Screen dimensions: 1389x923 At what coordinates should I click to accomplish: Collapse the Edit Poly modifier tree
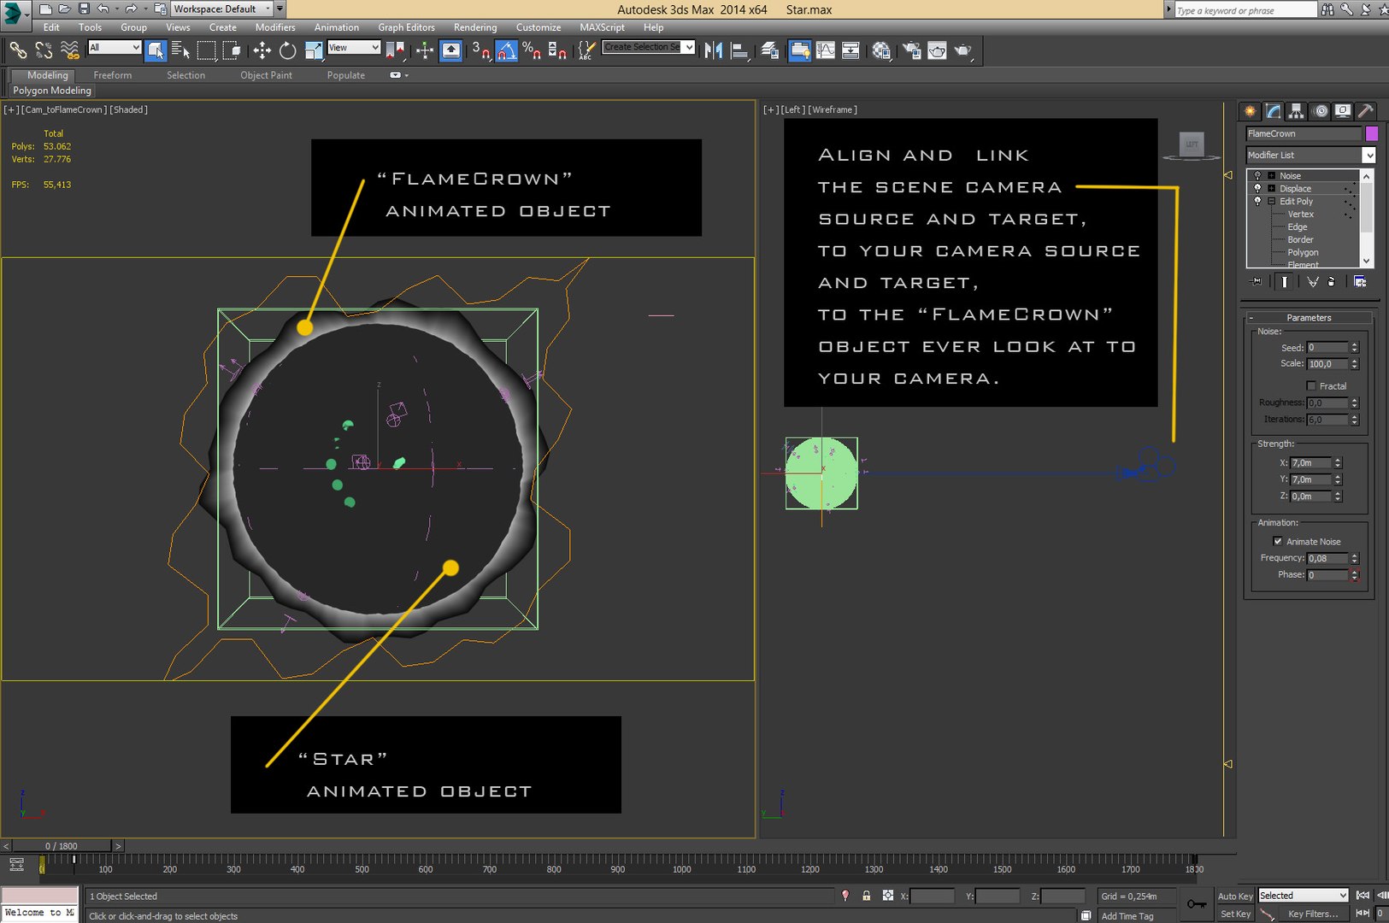coord(1271,202)
